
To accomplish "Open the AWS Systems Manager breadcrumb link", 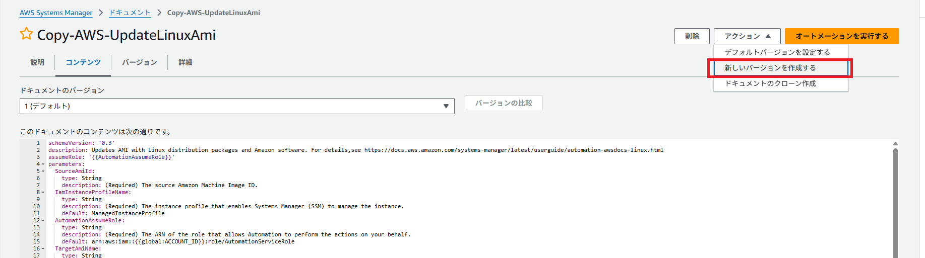I will pos(56,13).
